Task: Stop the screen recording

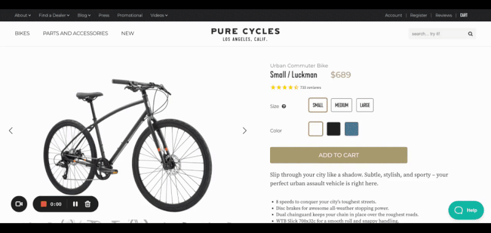Action: tap(44, 204)
